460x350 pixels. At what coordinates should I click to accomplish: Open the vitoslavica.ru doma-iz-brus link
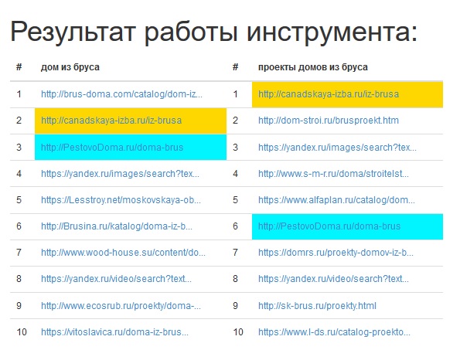pyautogui.click(x=114, y=332)
